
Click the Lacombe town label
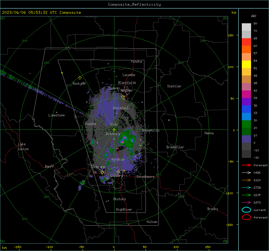[x=129, y=75]
